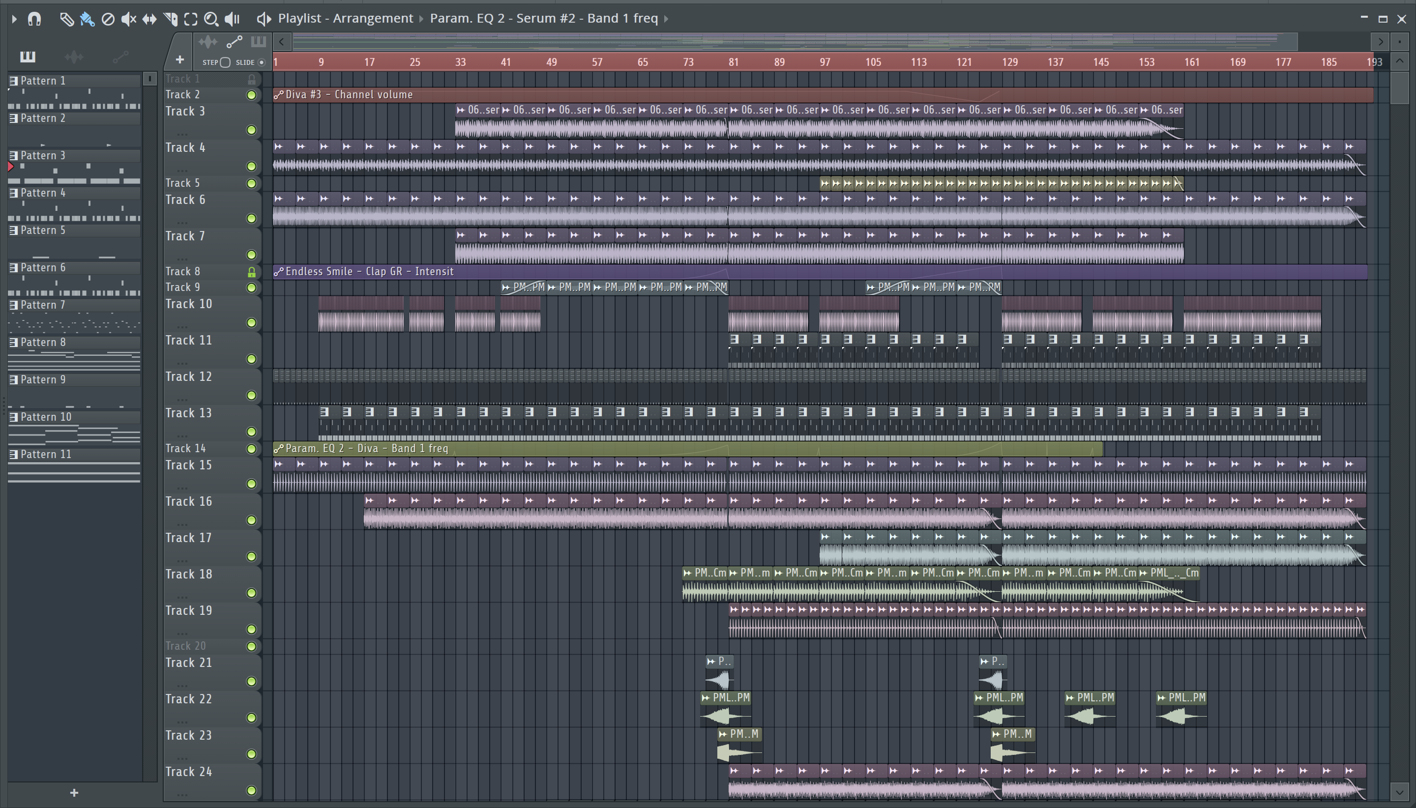Open Param. EQ 2 Diva clip menu

click(279, 449)
